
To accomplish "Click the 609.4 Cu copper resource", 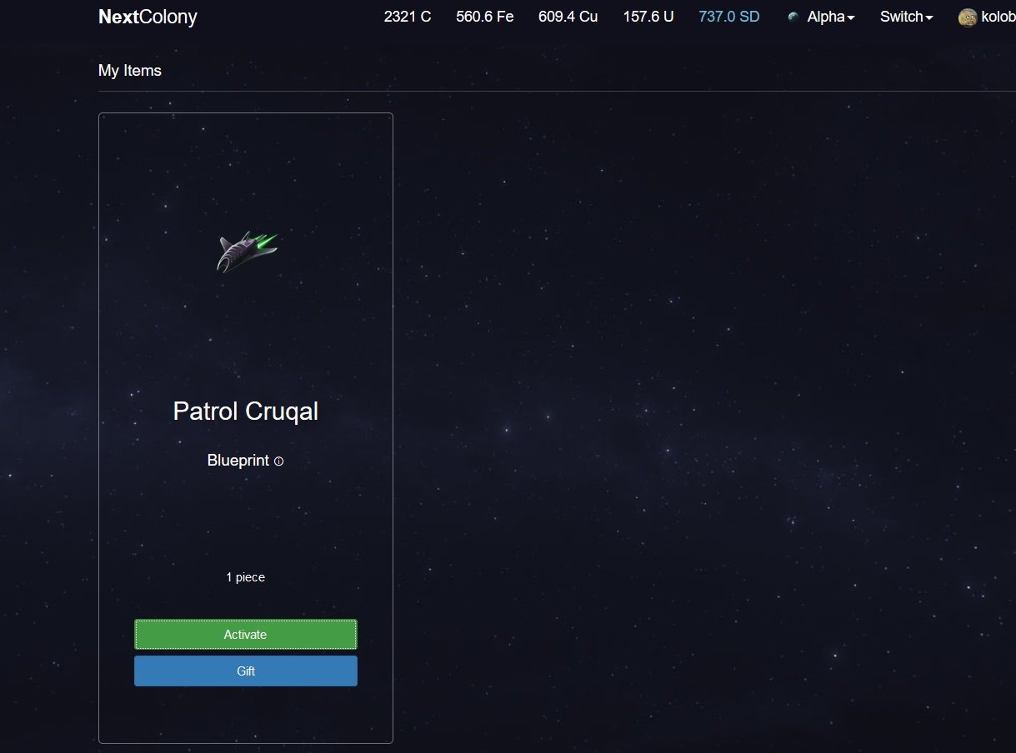I will 568,17.
